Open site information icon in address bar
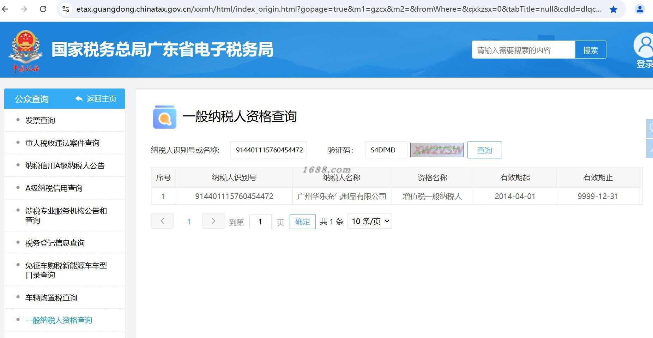This screenshot has height=338, width=653. point(66,9)
